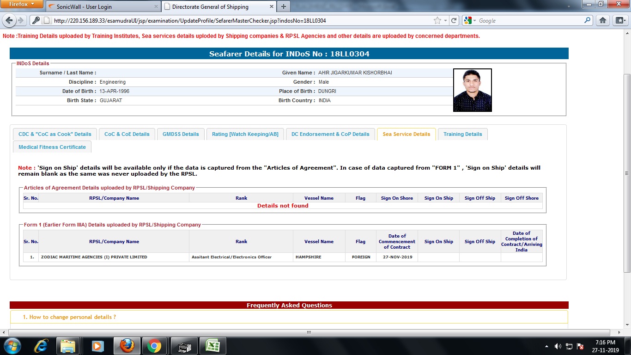Click the 'FOREIGN' flag cell
Screen dimensions: 631x355
[361, 257]
